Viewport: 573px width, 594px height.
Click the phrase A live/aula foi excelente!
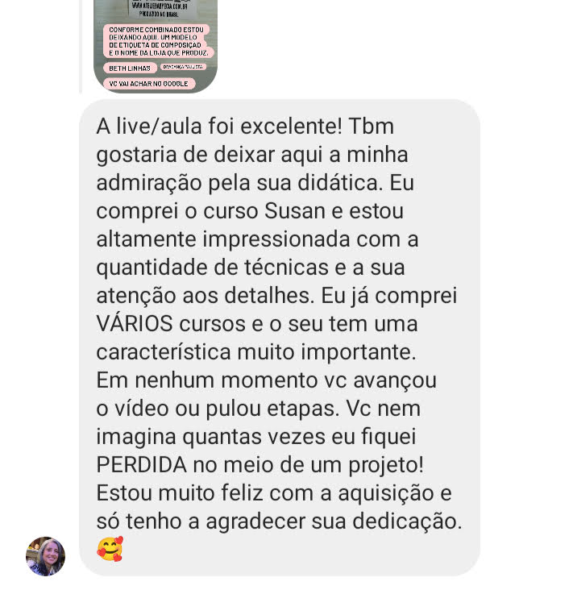pos(219,127)
